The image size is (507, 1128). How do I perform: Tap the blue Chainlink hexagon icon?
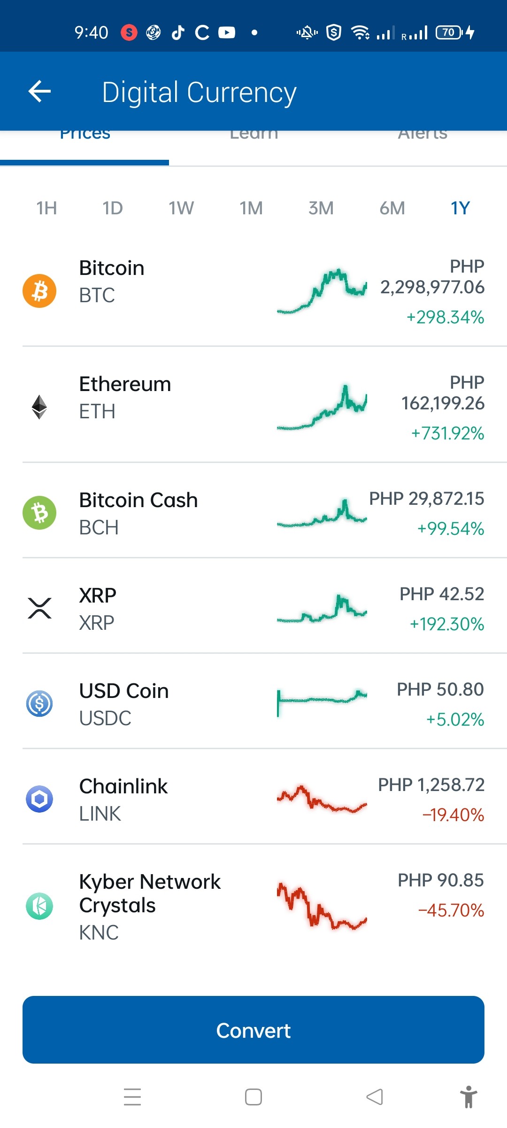[39, 799]
